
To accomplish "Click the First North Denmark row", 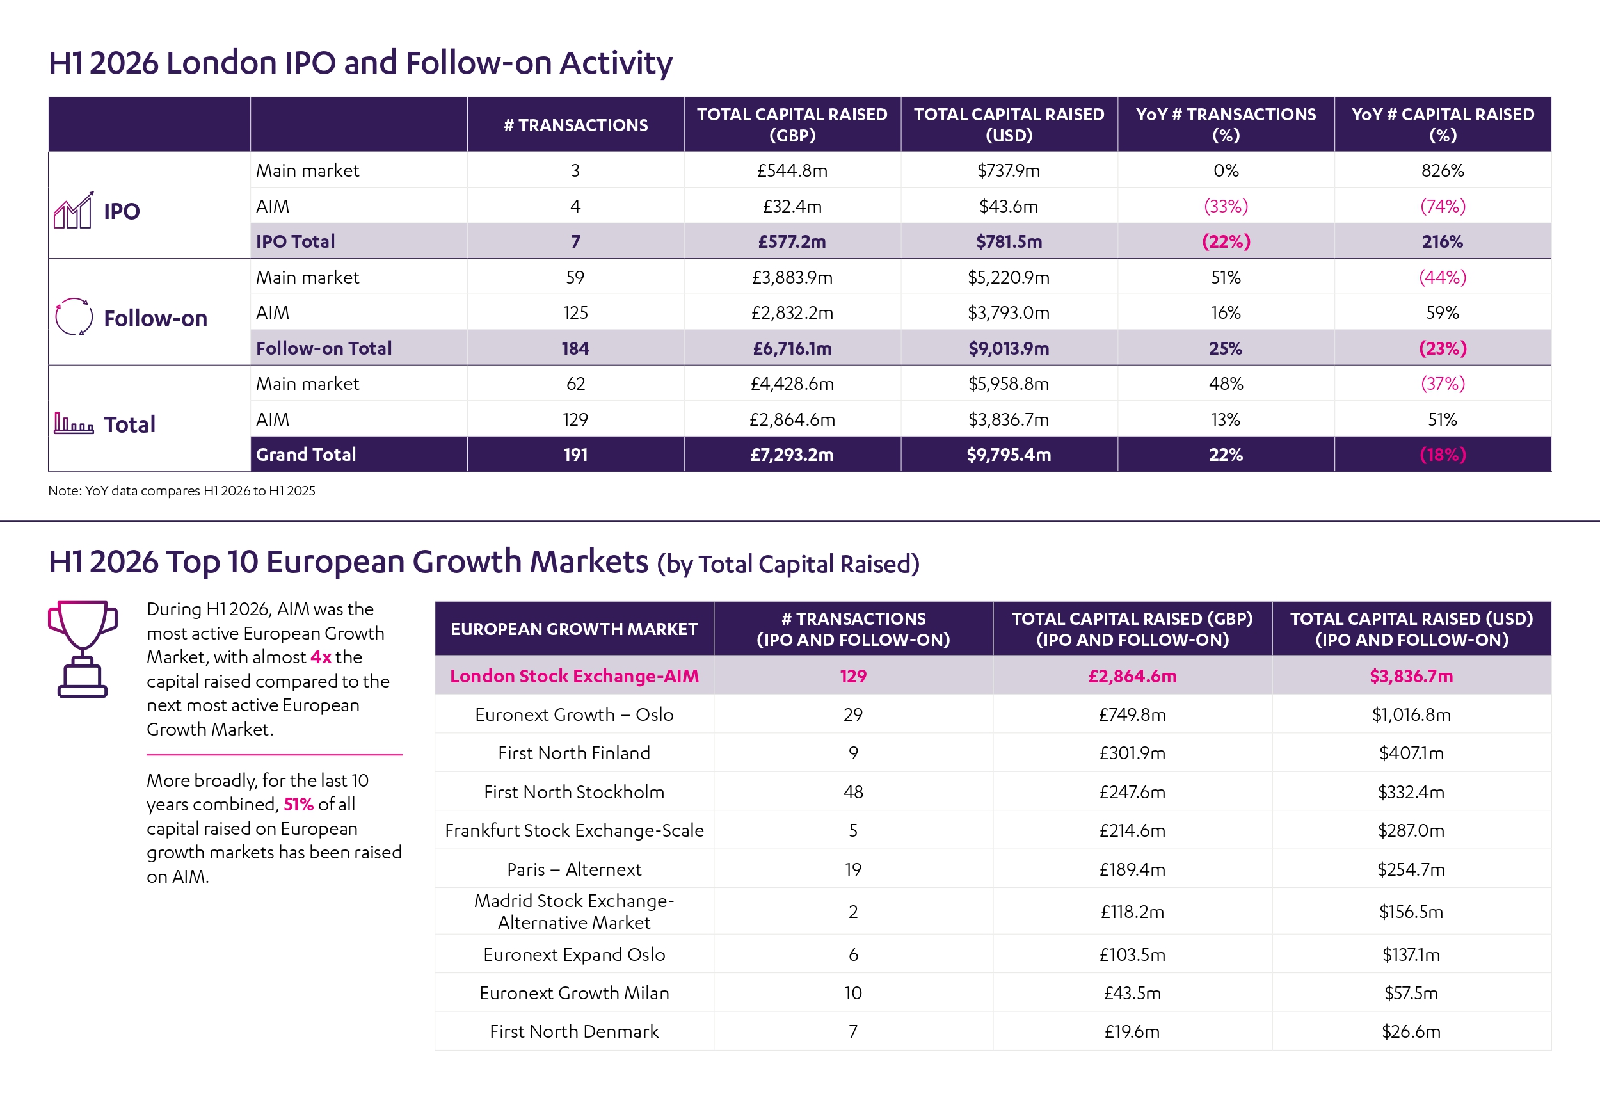I will coord(993,1031).
